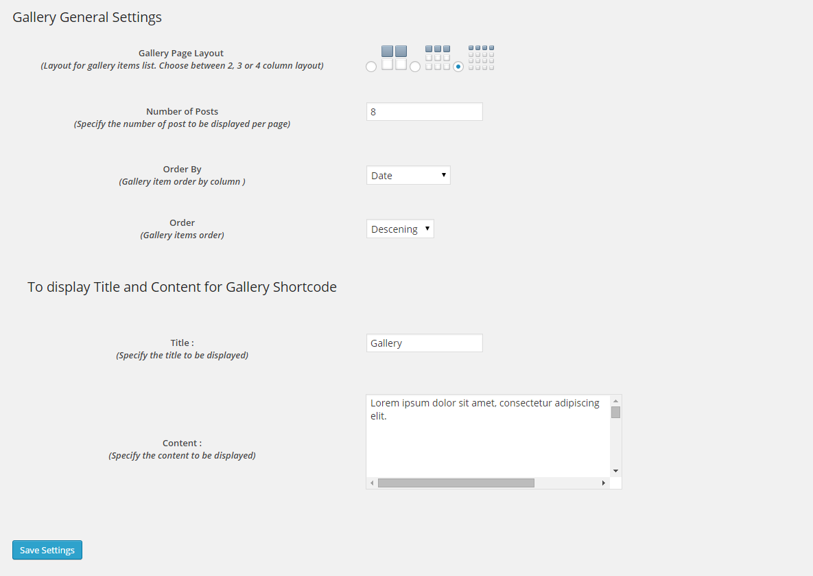Click the Content box vertical scrollbar thumb
The image size is (813, 576).
[x=615, y=412]
